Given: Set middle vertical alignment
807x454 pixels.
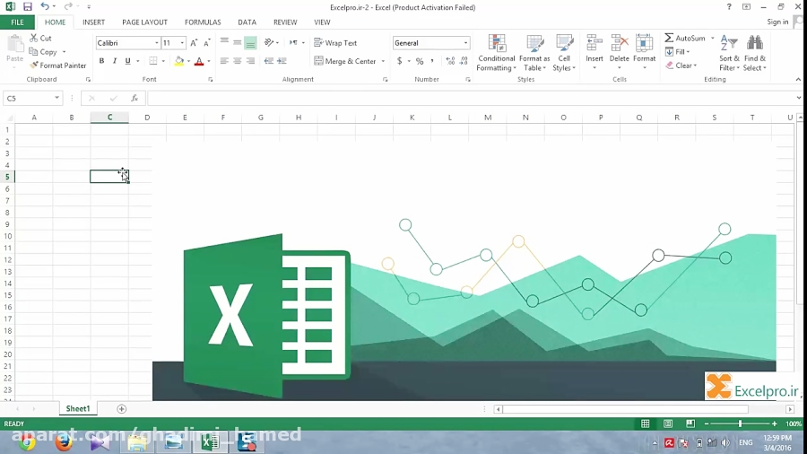Looking at the screenshot, I should pyautogui.click(x=238, y=43).
